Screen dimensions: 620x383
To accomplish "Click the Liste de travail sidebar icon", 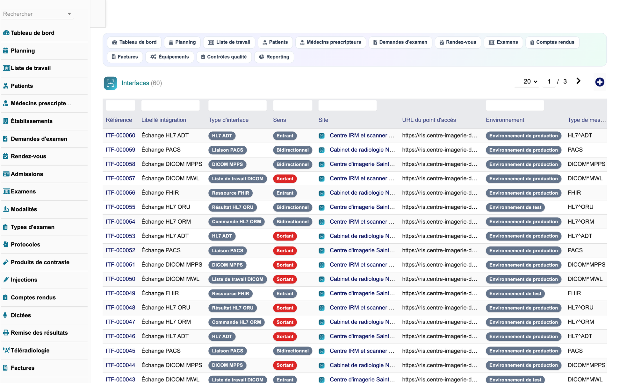I will click(6, 68).
